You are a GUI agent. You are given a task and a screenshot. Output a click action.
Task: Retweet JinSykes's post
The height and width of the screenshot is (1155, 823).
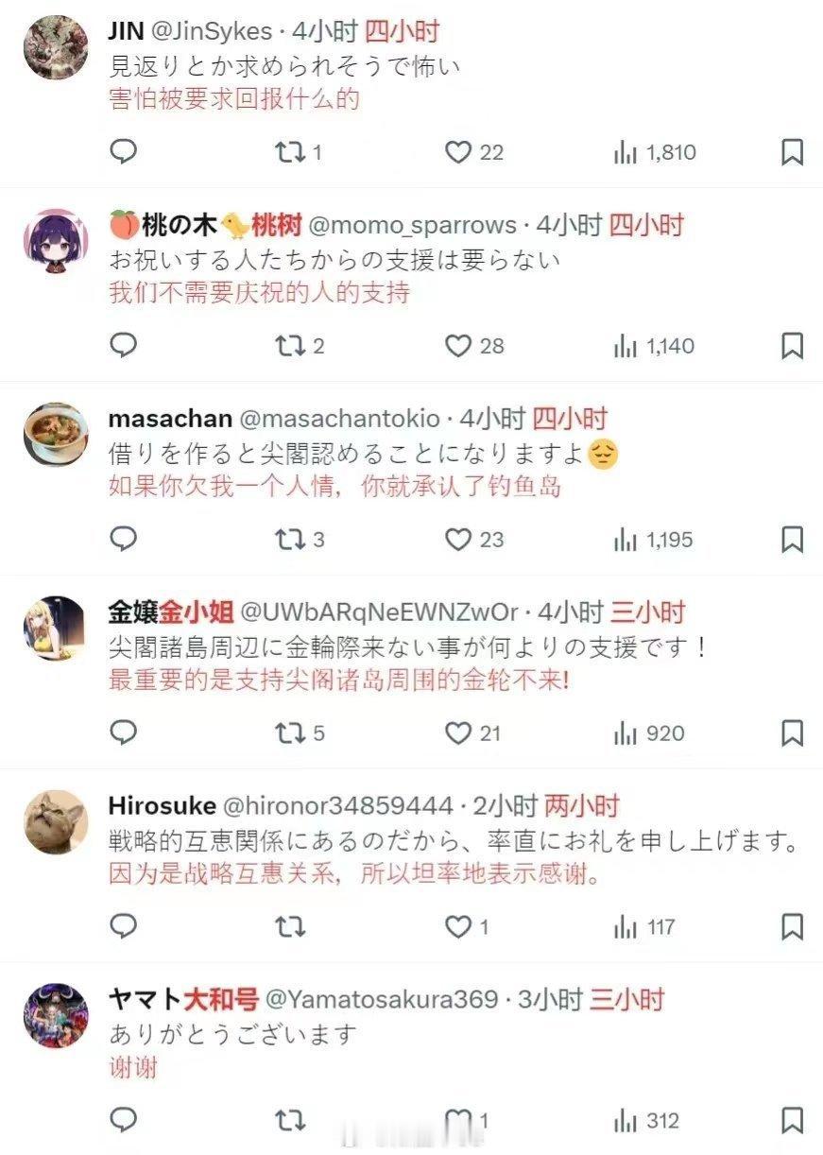299,152
